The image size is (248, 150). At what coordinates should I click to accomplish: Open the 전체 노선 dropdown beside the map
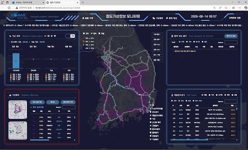[157, 44]
